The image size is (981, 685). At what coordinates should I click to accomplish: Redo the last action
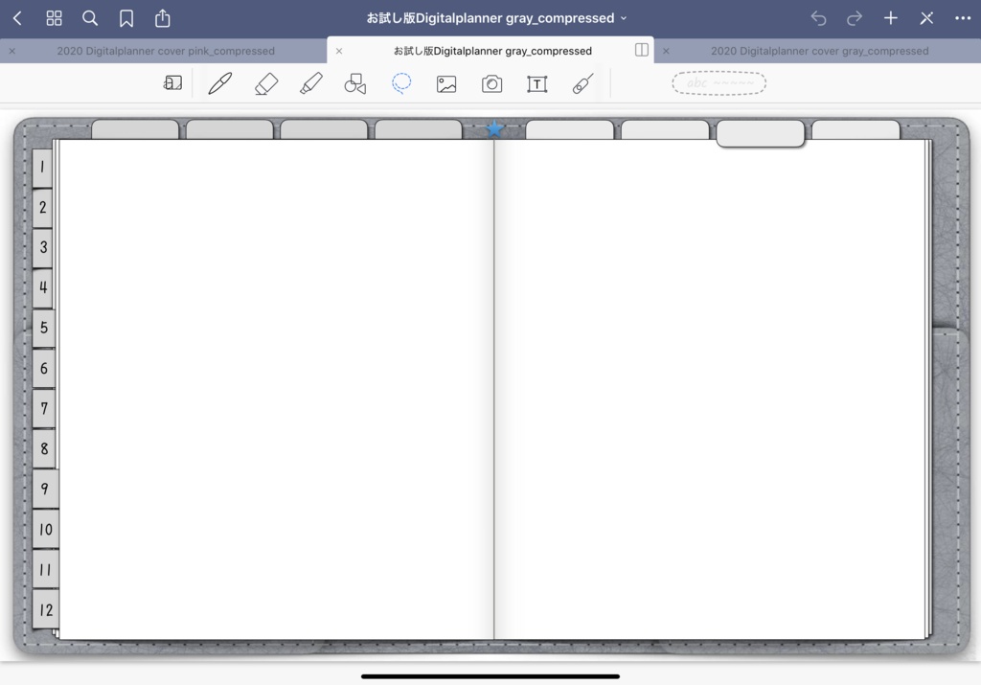click(855, 18)
